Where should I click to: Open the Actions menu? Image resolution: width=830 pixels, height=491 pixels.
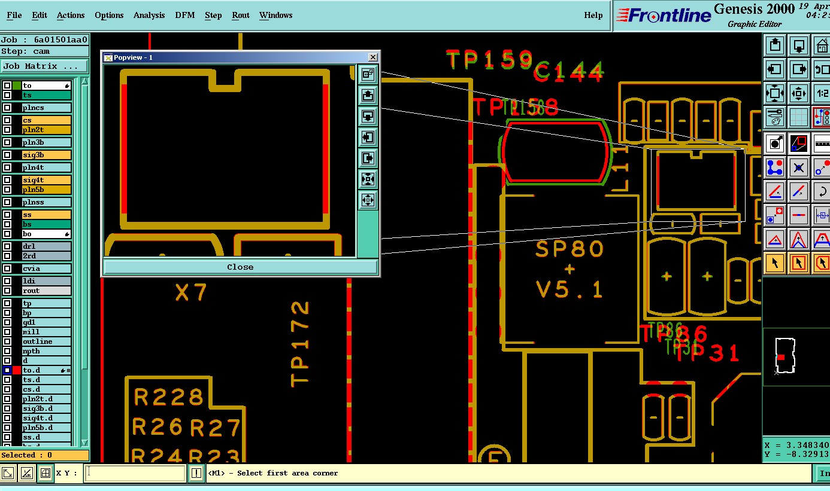[x=71, y=15]
